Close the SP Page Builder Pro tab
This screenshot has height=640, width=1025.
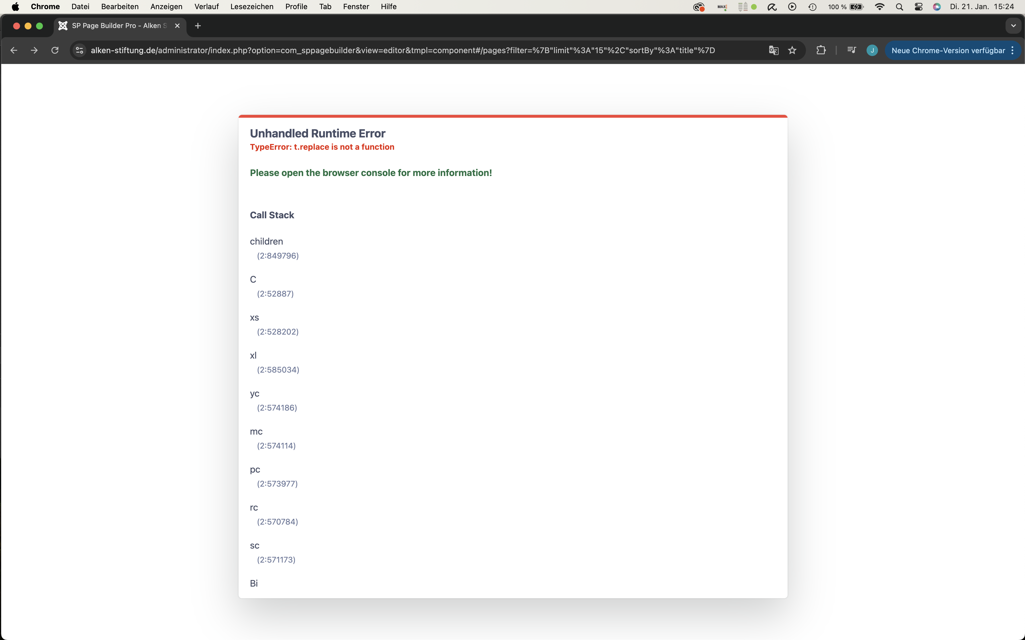tap(178, 26)
